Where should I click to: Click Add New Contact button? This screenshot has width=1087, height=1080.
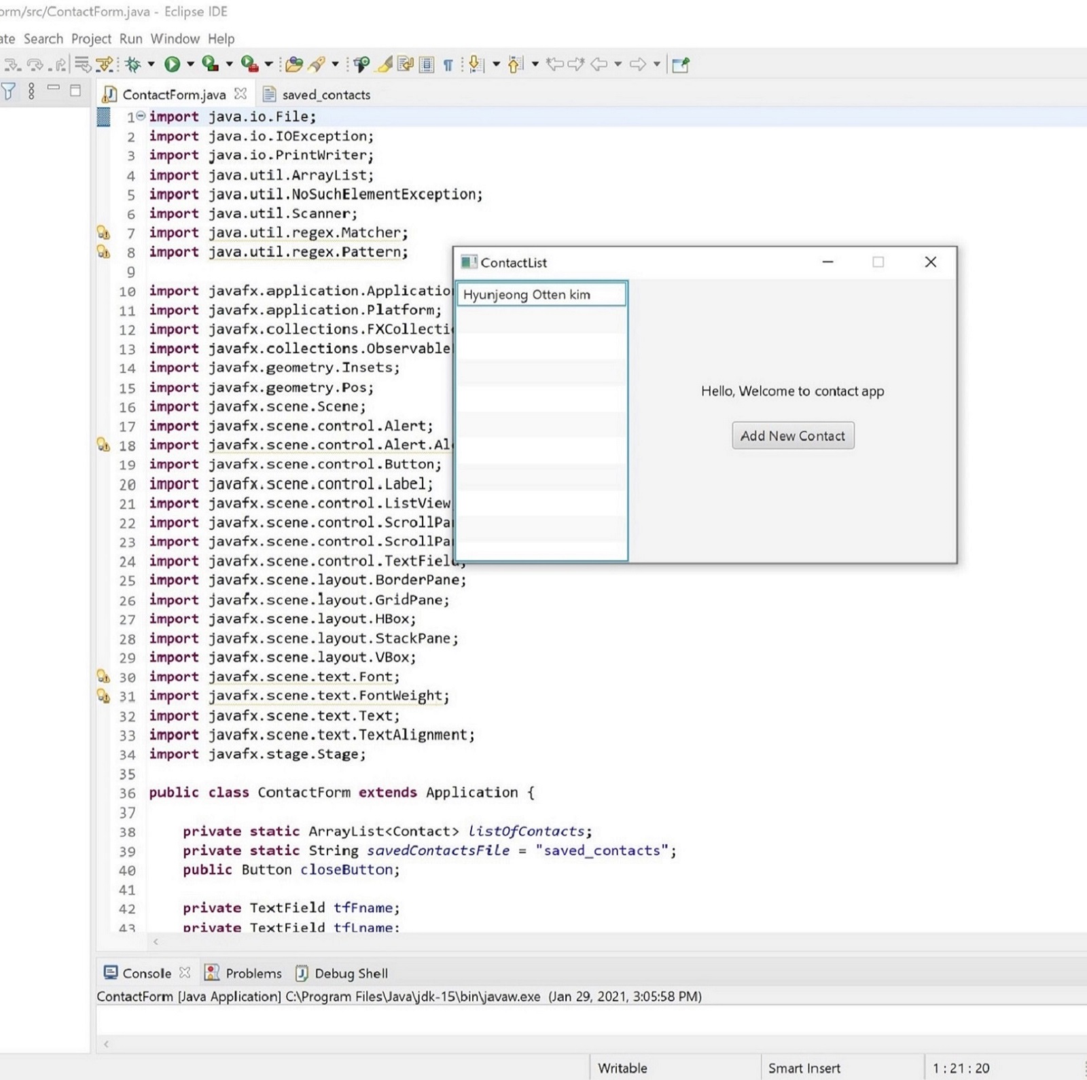(x=793, y=435)
